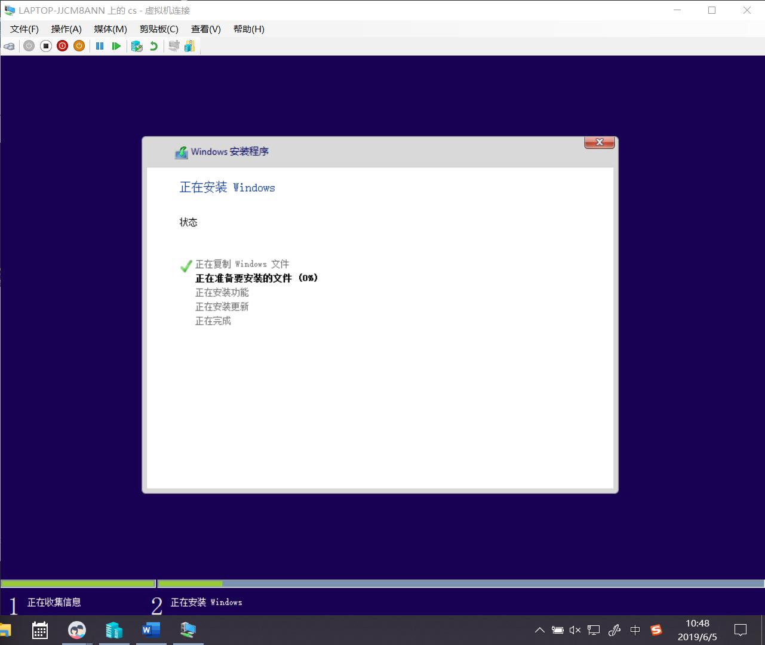The height and width of the screenshot is (645, 765).
Task: Open the 帮助(H) menu
Action: pyautogui.click(x=249, y=29)
